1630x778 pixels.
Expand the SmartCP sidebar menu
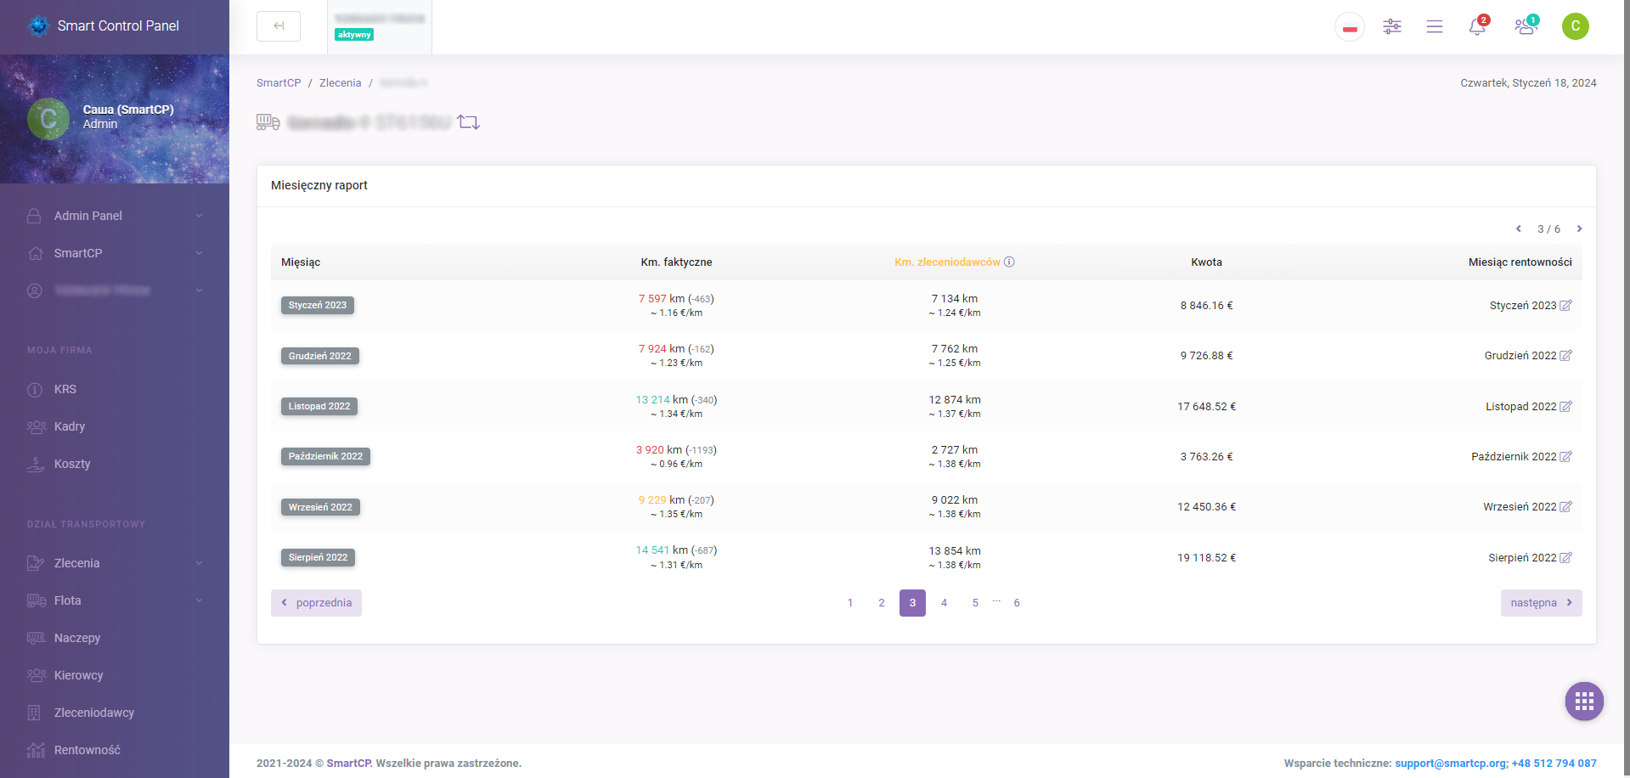115,253
